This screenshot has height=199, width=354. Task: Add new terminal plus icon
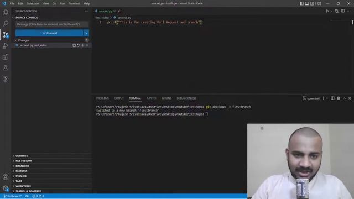click(x=323, y=98)
